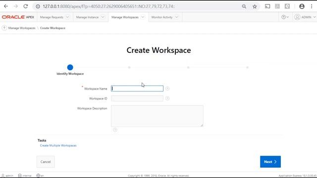
Task: Expand Manage Instance dropdown arrow
Action: 103,17
